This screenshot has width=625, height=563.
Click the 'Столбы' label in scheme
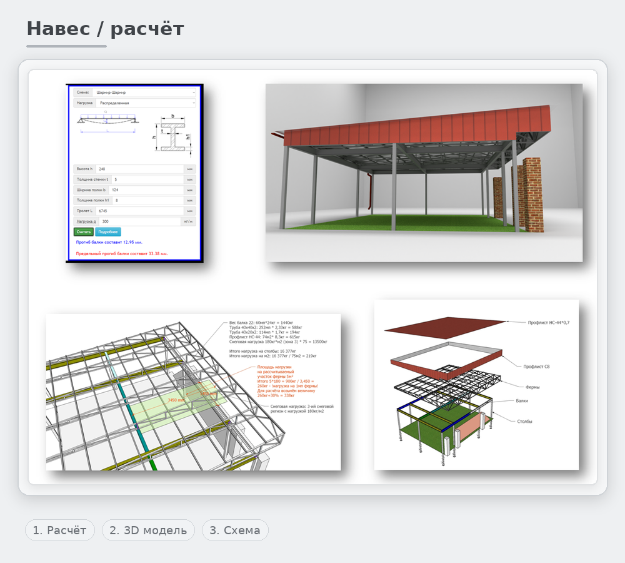tap(524, 422)
